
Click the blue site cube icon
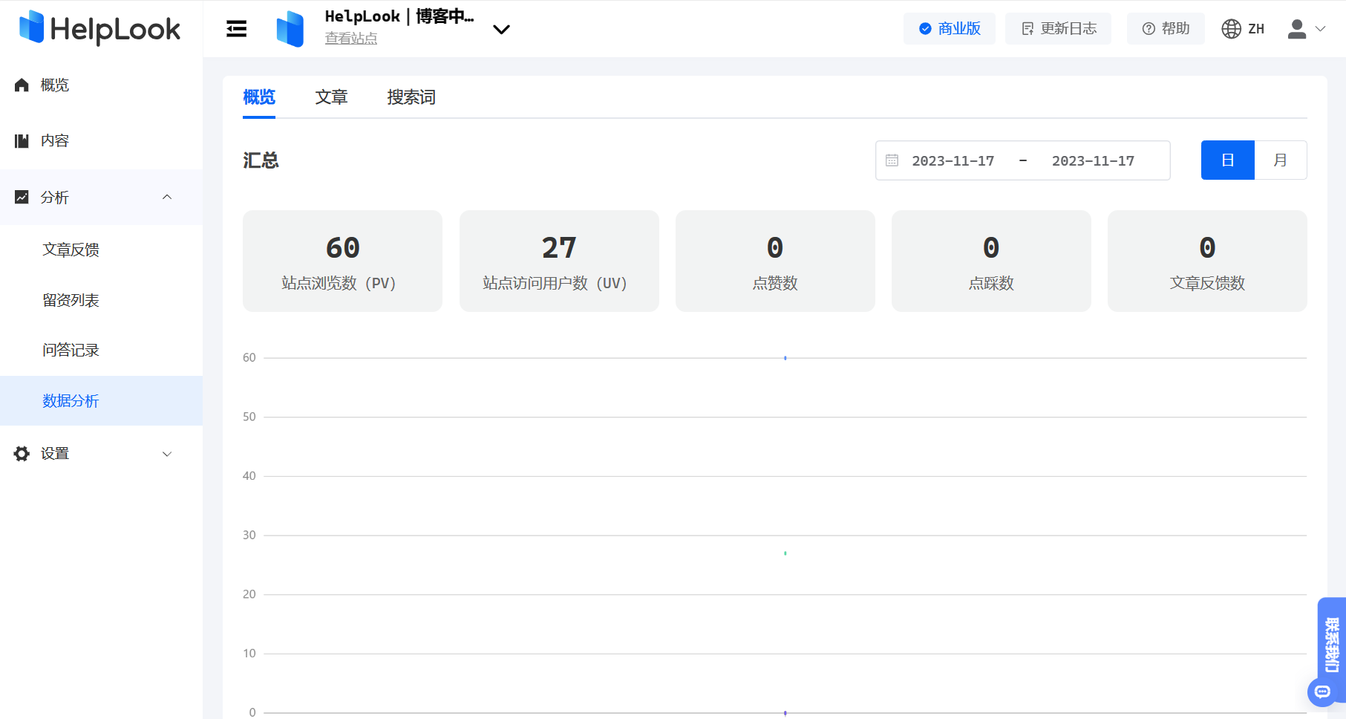coord(290,29)
